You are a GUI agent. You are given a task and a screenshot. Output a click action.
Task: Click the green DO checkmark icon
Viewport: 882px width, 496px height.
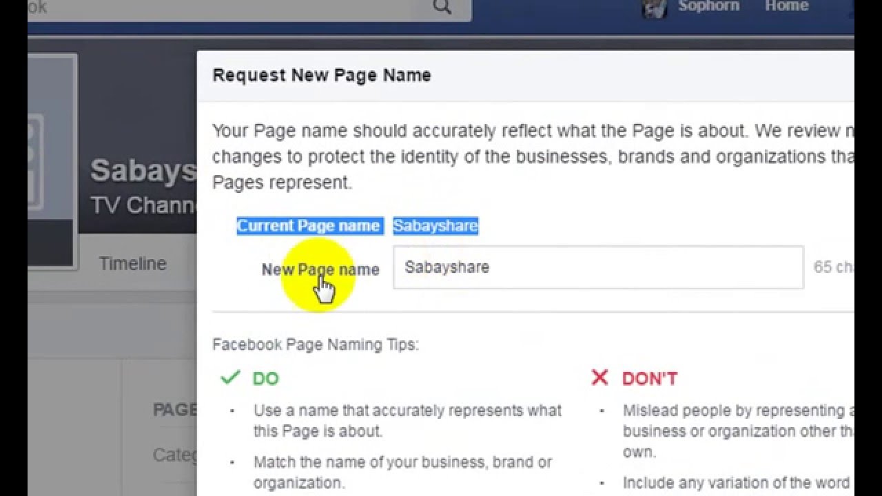[230, 378]
